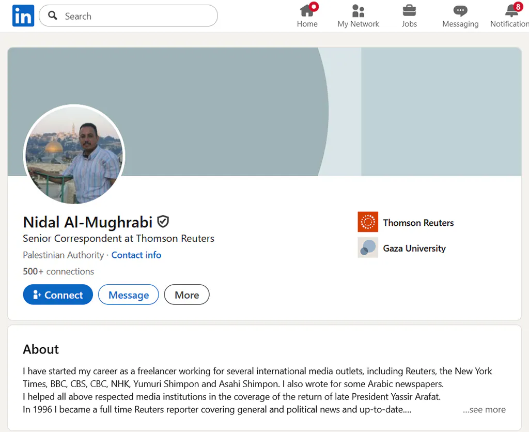
Task: Click the Thomson Reuters logo icon
Action: [368, 222]
